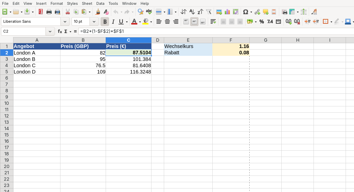Screen dimensions: 354x192
Task: Expand the Select Function sum arrow
Action: coord(70,32)
